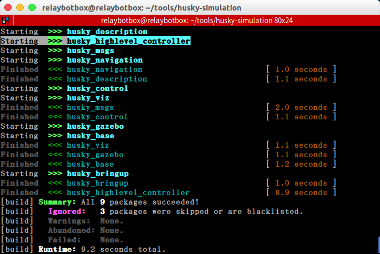Click the window title relaybotbox@relaybotbox text
Viewport: 380px width, 254px height.
pos(142,8)
